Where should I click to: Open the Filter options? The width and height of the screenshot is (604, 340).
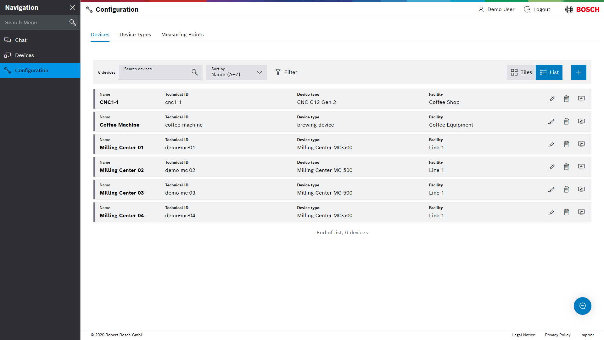[x=286, y=72]
